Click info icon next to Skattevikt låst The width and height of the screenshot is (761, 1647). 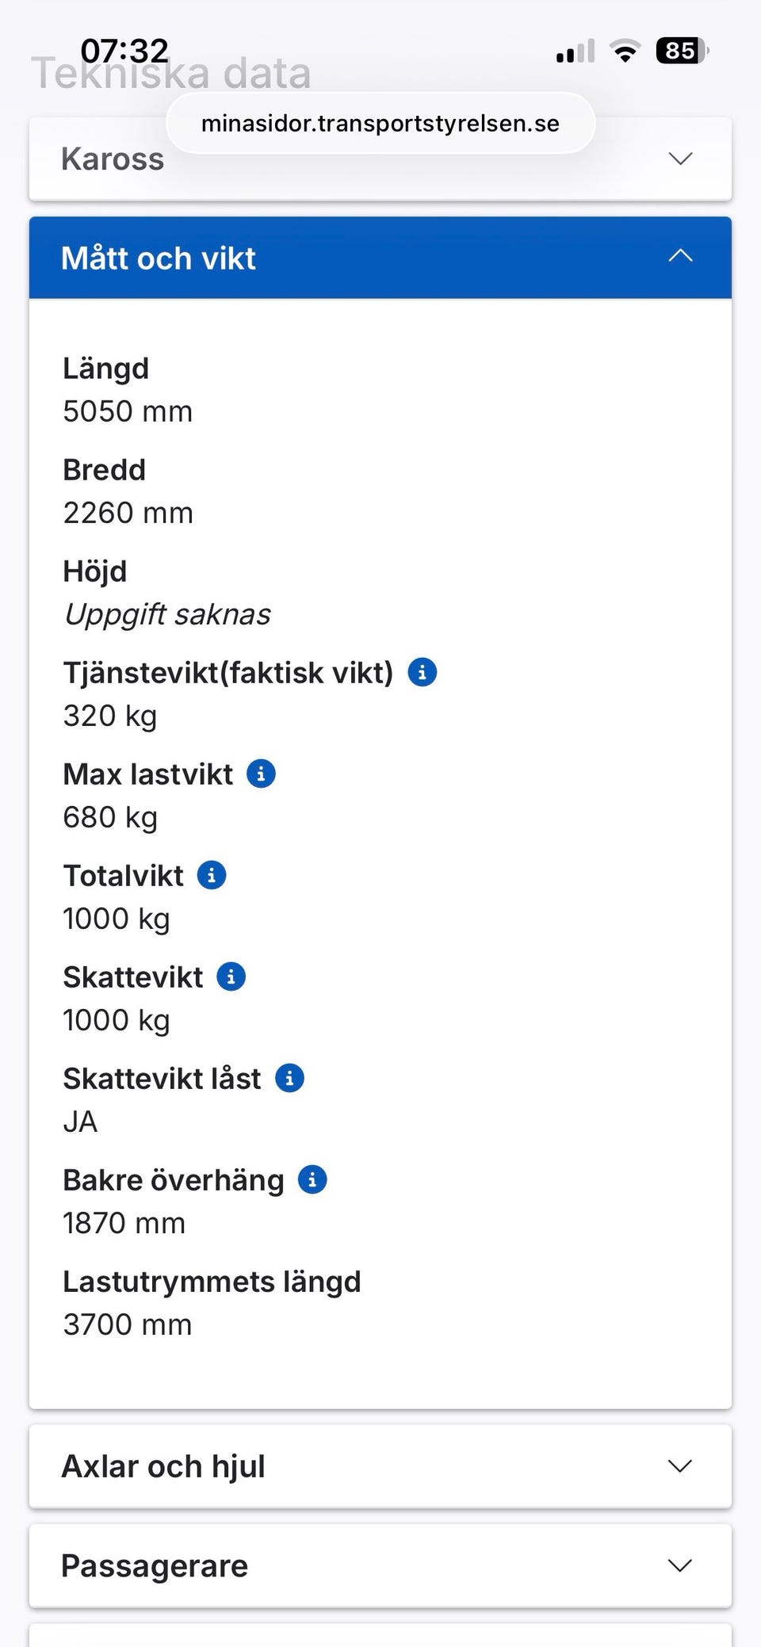point(289,1078)
